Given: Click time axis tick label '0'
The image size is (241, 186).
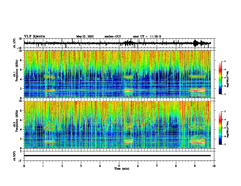Looking at the screenshot, I should point(24,166).
